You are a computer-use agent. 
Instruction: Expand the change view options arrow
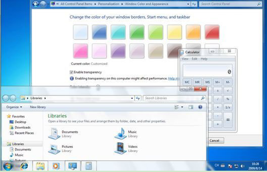(x=182, y=107)
